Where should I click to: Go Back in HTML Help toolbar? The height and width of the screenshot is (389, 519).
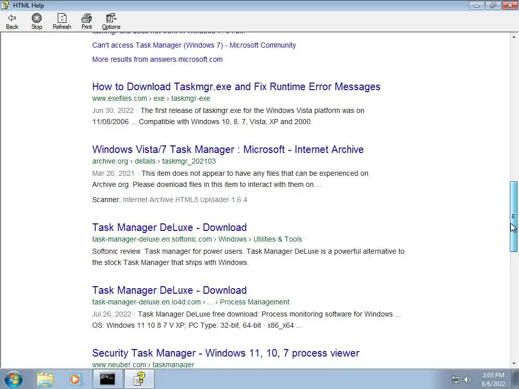[12, 22]
